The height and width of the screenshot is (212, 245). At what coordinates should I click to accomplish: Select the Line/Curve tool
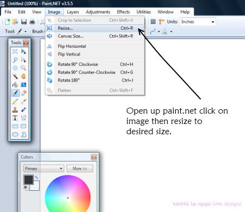click(23, 118)
